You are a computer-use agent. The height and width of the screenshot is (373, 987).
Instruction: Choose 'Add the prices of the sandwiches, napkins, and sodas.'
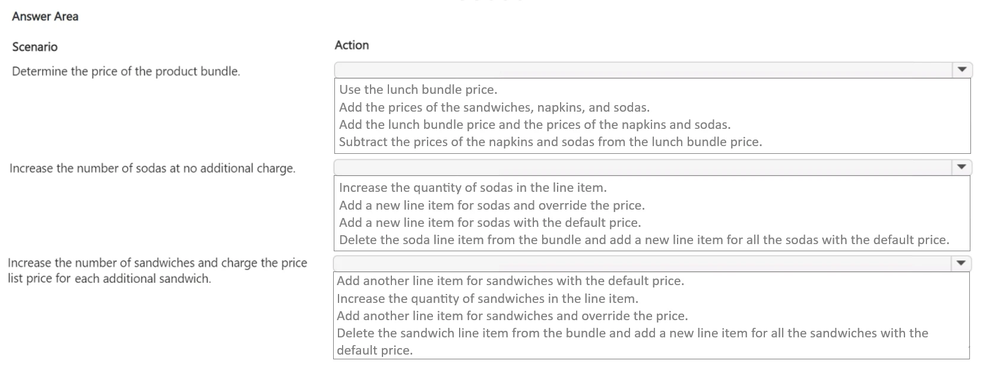pos(494,108)
